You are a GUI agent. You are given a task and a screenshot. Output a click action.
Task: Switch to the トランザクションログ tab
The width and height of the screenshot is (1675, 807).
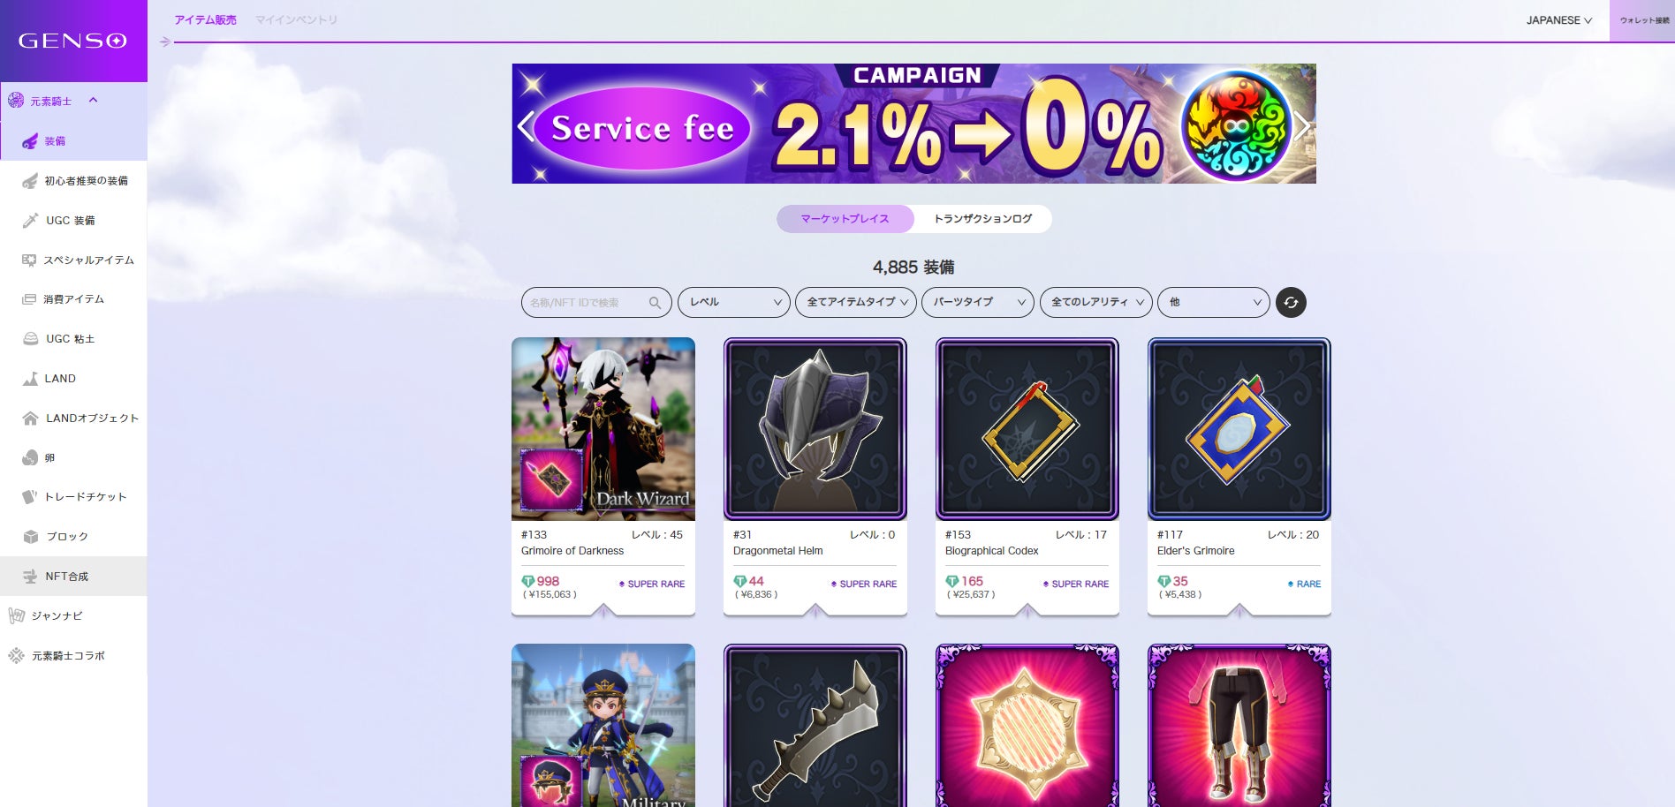[x=983, y=219]
